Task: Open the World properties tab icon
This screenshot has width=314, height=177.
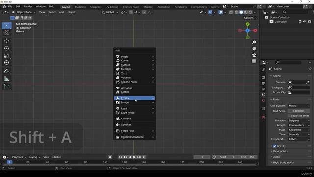Action: (263, 101)
